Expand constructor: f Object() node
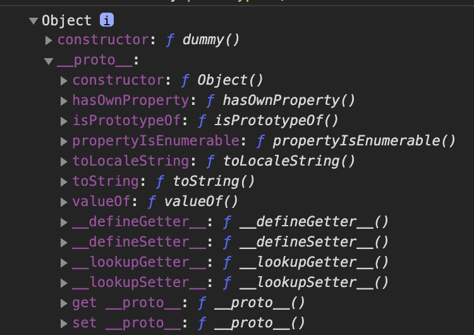474x335 pixels. (64, 81)
